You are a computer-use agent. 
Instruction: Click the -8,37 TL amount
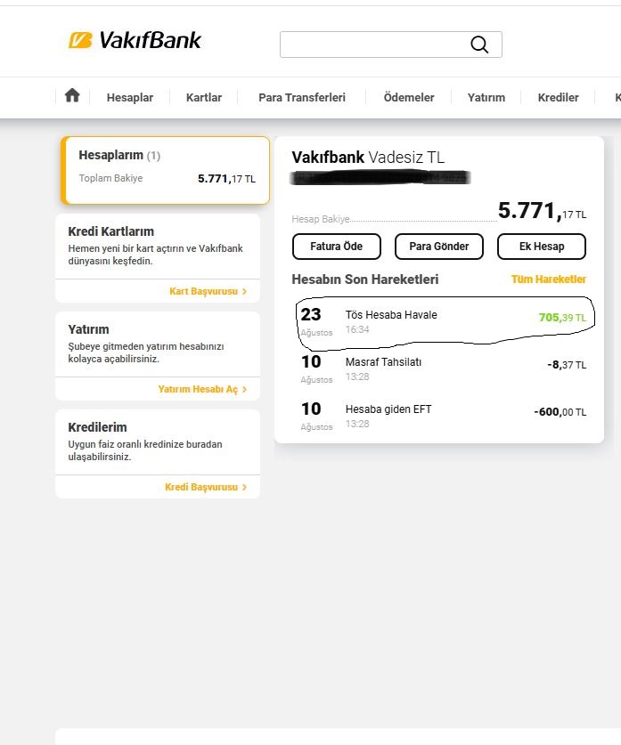pyautogui.click(x=567, y=365)
